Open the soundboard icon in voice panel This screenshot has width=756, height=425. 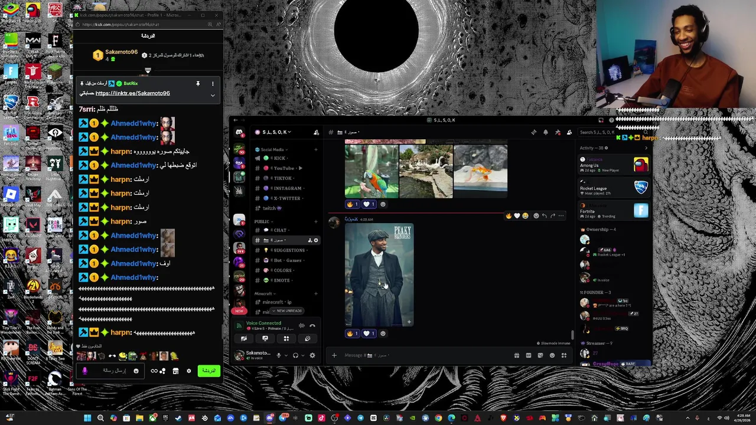click(x=307, y=339)
